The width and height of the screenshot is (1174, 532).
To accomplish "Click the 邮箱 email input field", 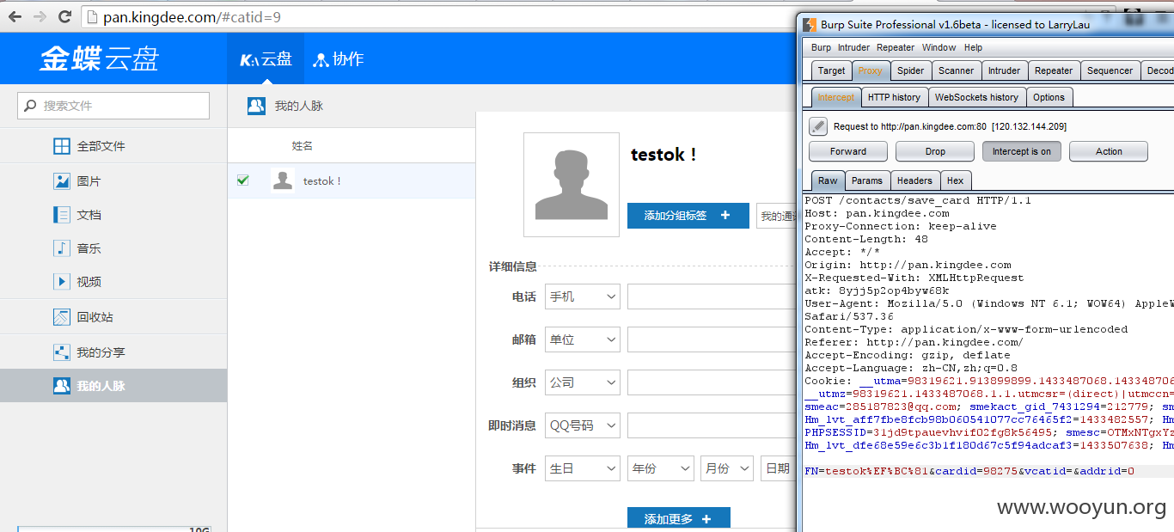I will (712, 339).
